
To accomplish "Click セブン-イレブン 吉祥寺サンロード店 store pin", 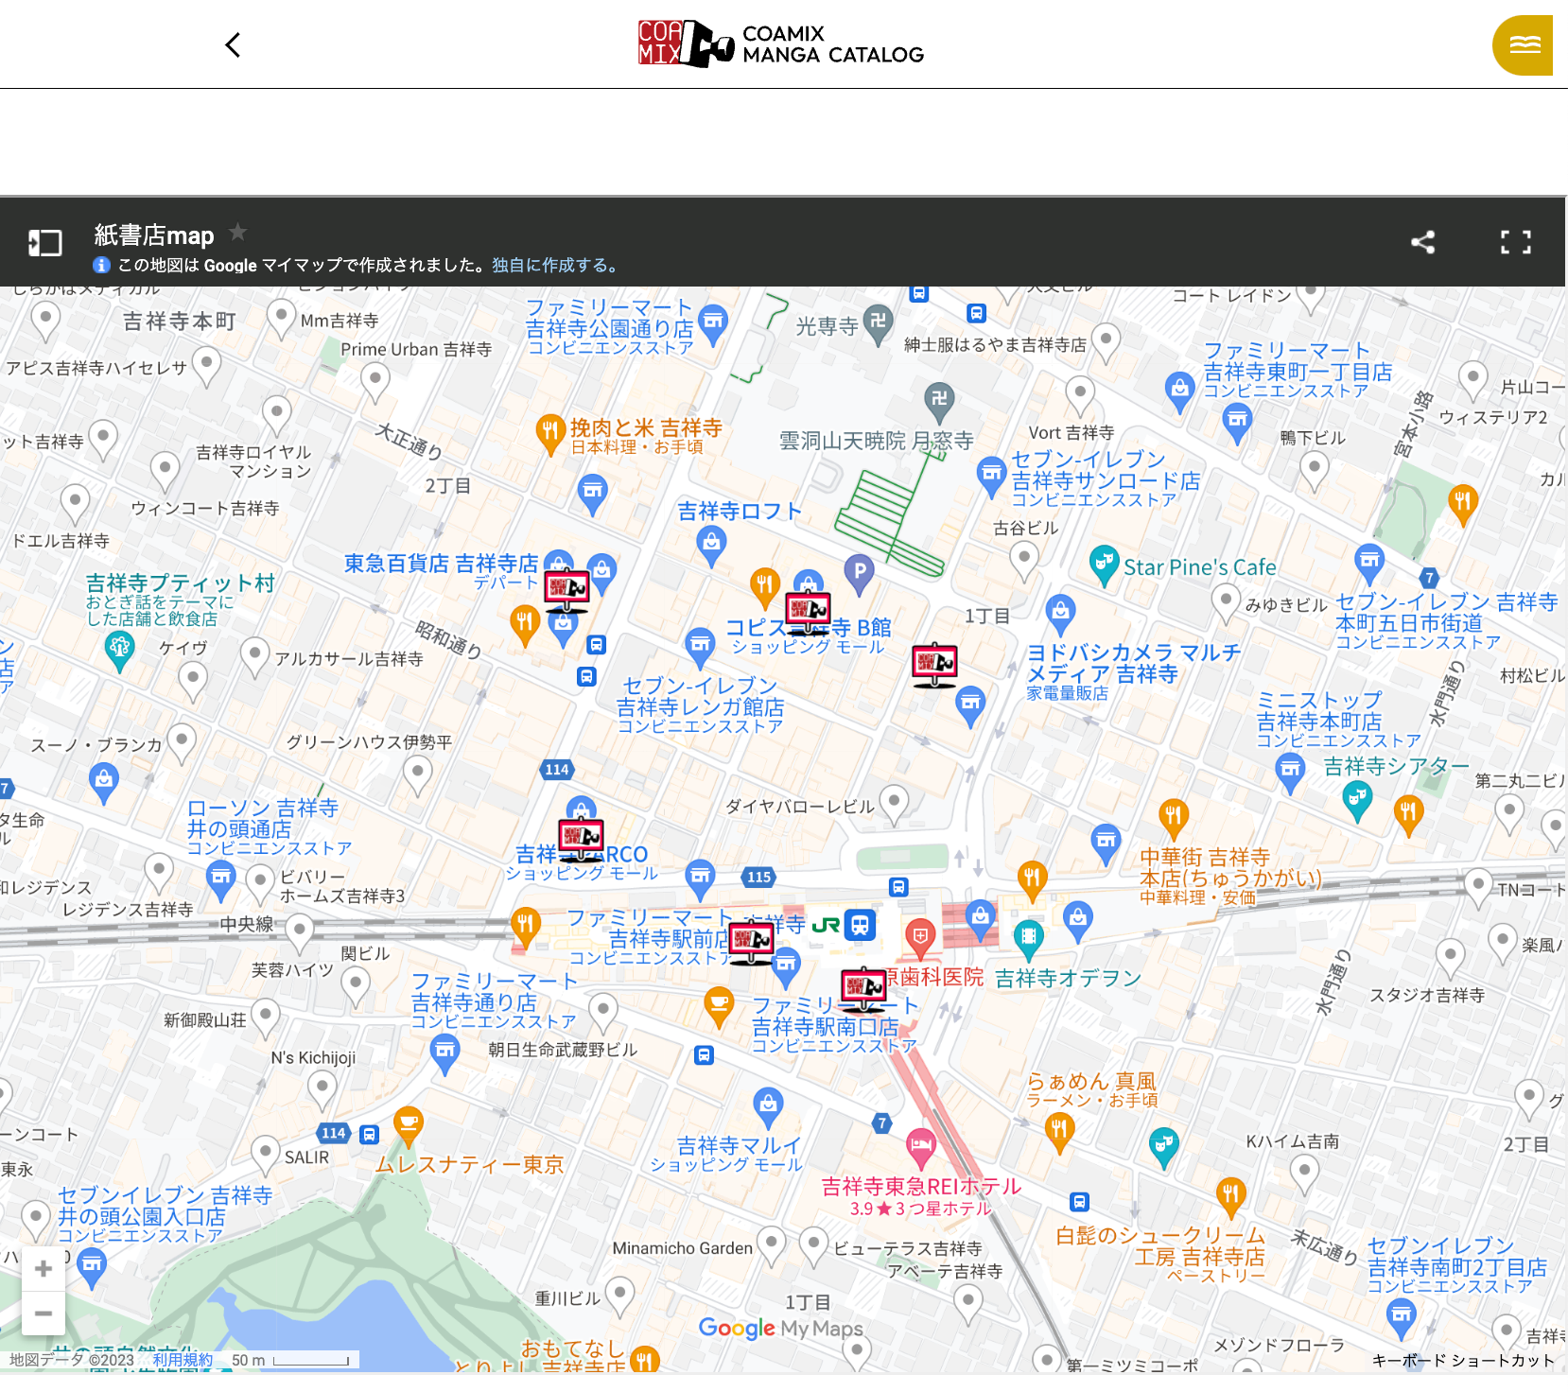I will [991, 477].
